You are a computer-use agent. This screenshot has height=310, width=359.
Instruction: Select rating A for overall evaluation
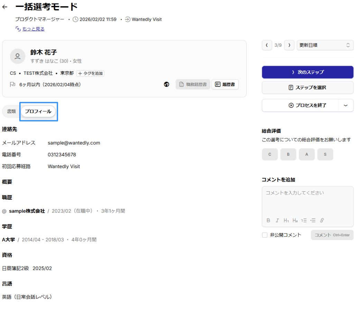tap(306, 155)
